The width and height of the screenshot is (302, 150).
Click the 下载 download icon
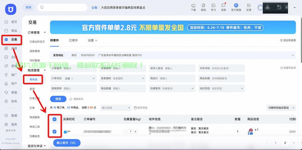click(193, 7)
